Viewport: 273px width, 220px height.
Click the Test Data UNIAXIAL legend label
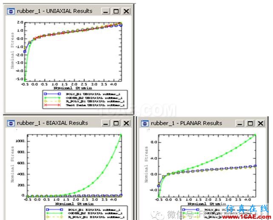click(95, 105)
